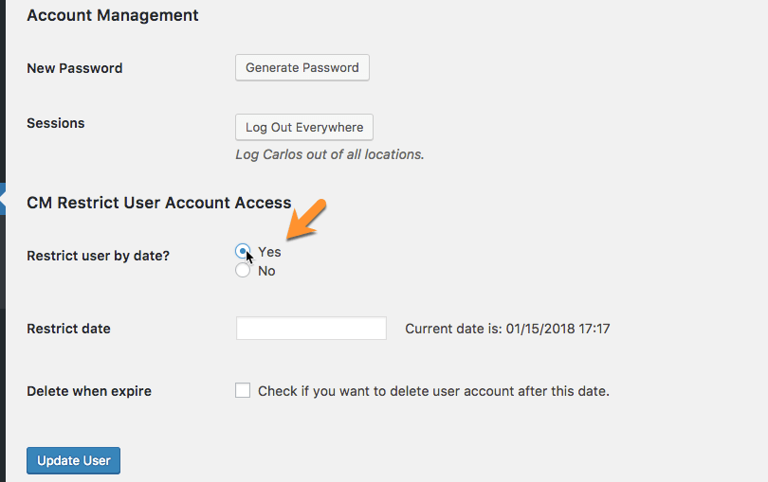Screen dimensions: 768x482
Task: Click 'Log Carlos out of all locations' description
Action: [329, 154]
